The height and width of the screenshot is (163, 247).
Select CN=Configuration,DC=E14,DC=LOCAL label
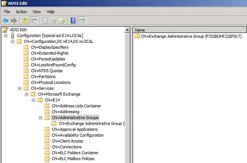58,41
